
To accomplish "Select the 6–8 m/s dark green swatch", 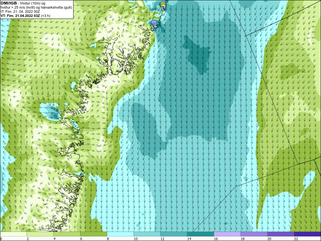I will click(93, 234).
